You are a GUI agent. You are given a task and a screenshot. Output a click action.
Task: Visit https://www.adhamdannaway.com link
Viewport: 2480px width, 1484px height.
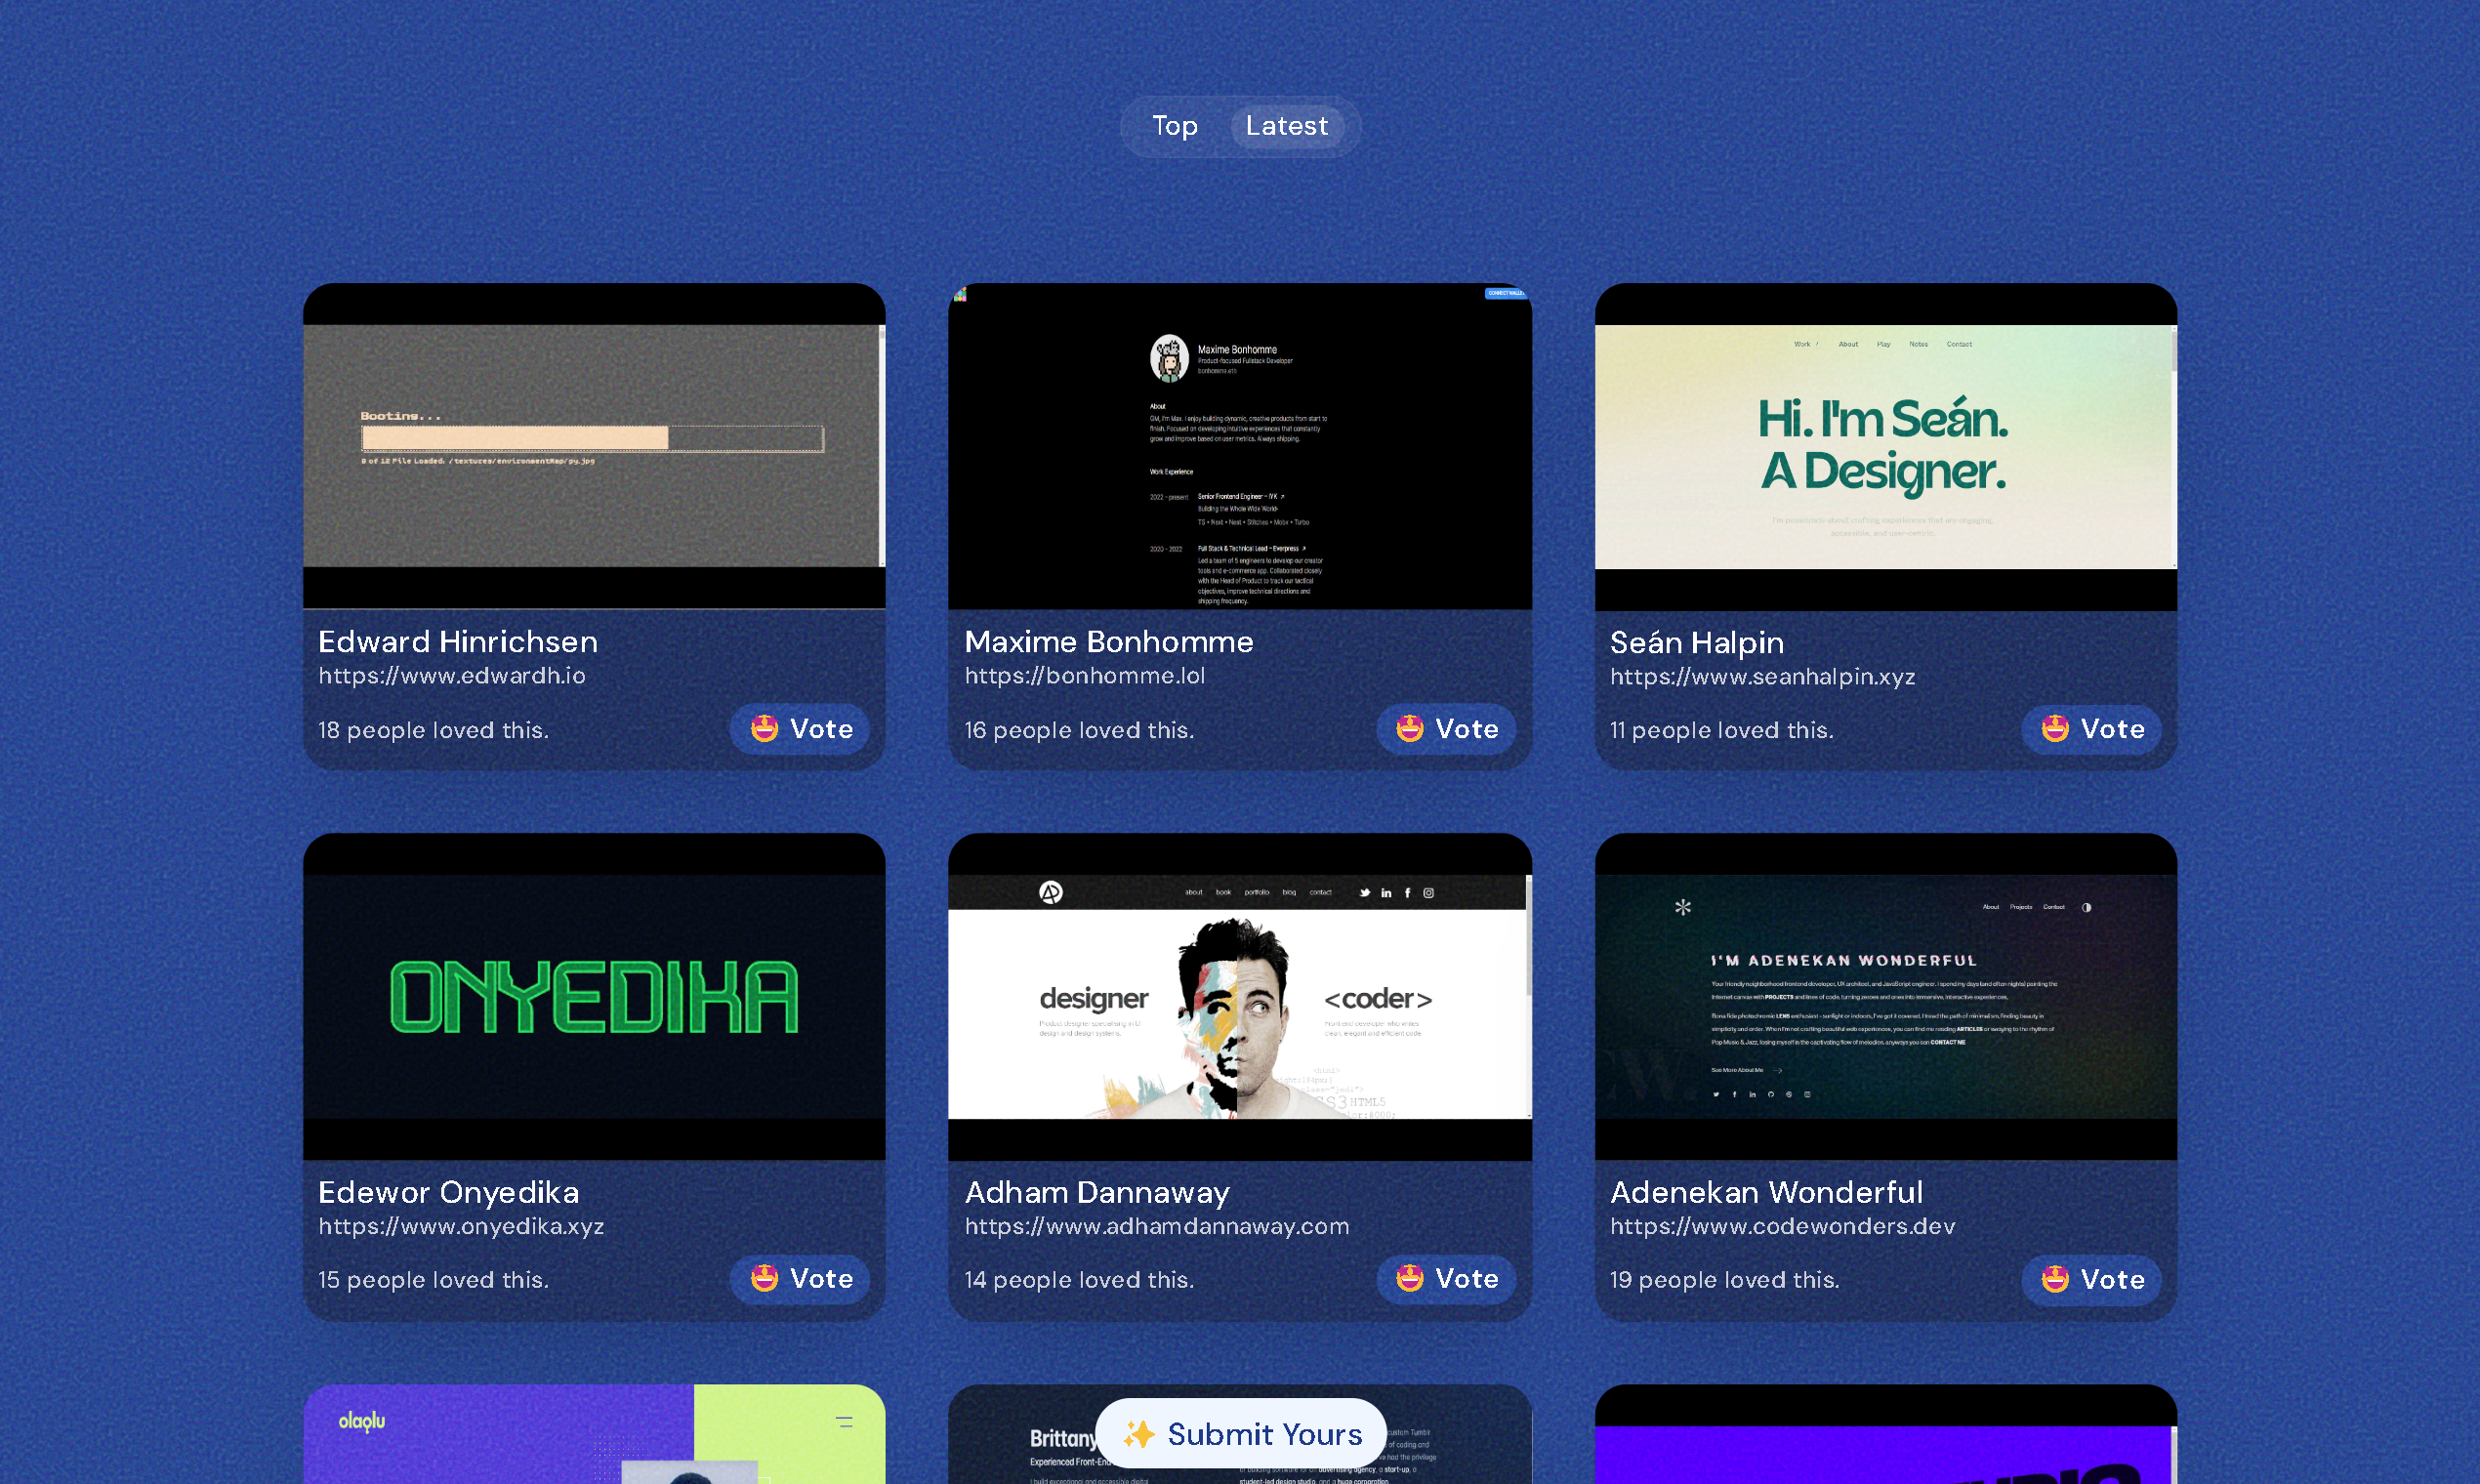[x=1157, y=1226]
